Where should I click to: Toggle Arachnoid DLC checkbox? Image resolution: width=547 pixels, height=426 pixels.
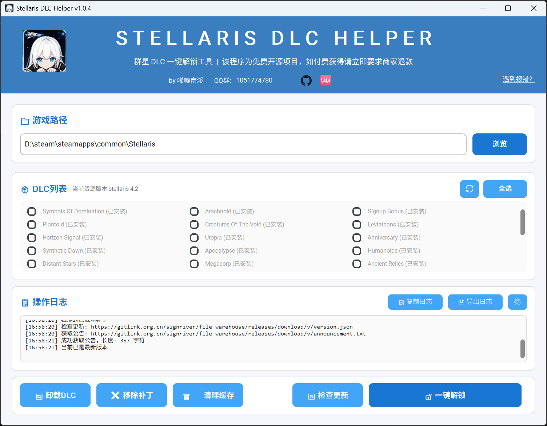[x=195, y=212]
